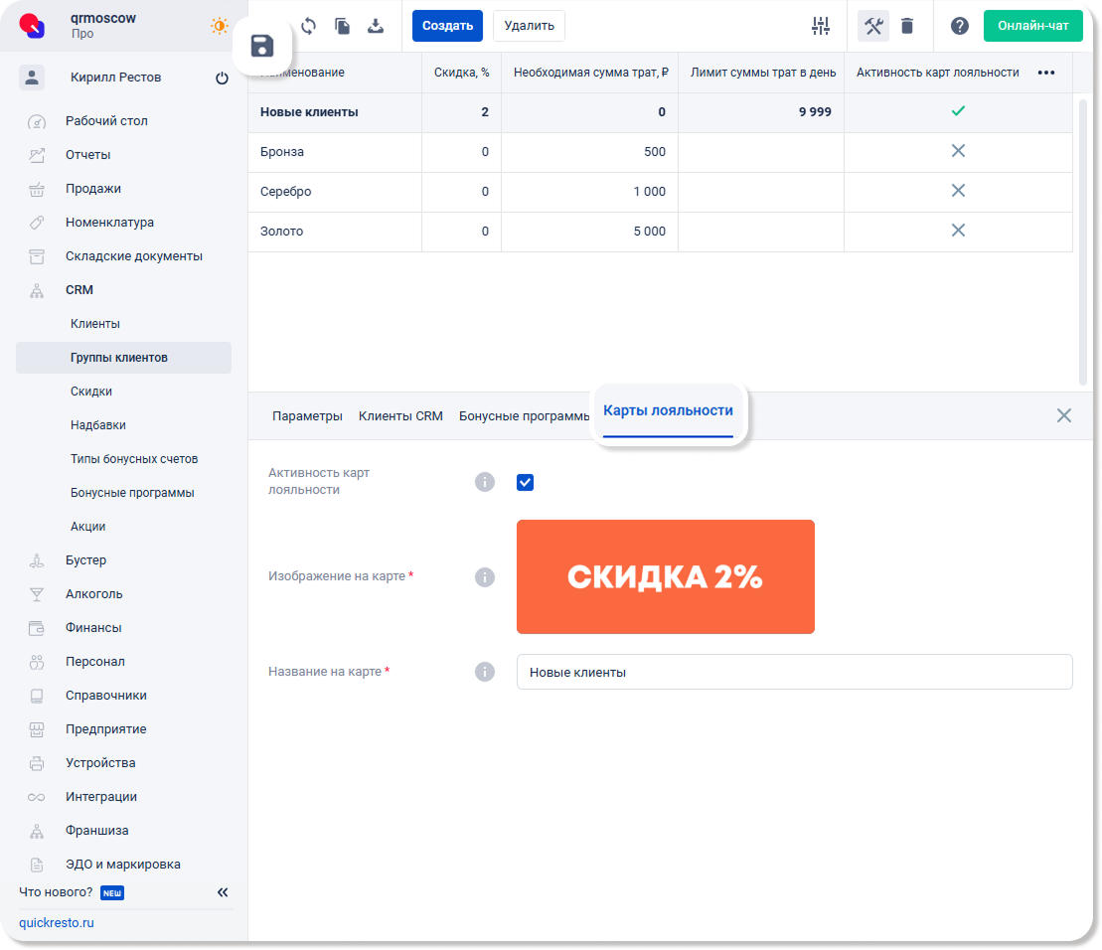This screenshot has height=950, width=1102.
Task: Expand the Финансы sidebar section
Action: [93, 628]
